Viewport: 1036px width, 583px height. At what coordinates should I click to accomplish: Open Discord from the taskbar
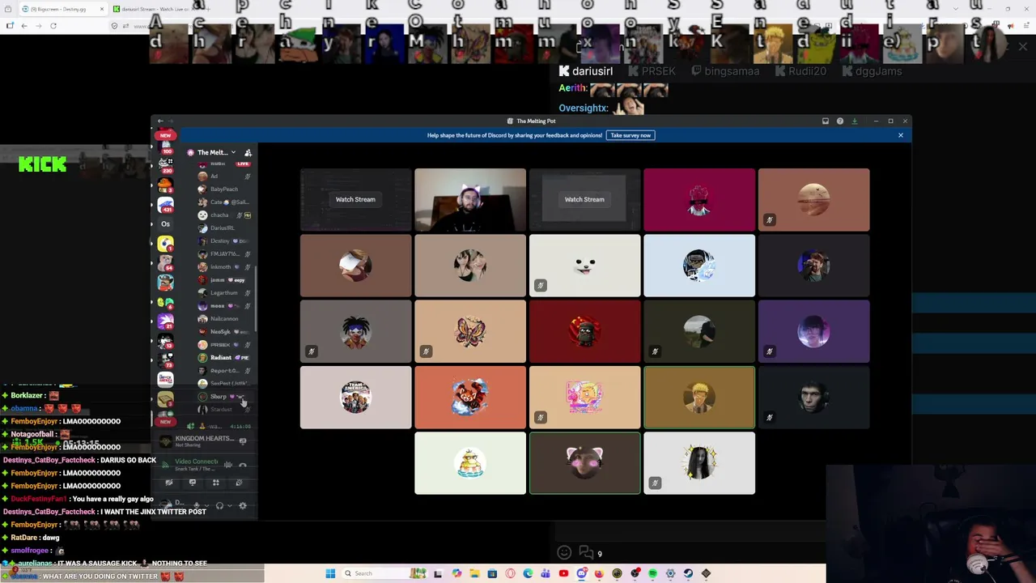tap(581, 573)
